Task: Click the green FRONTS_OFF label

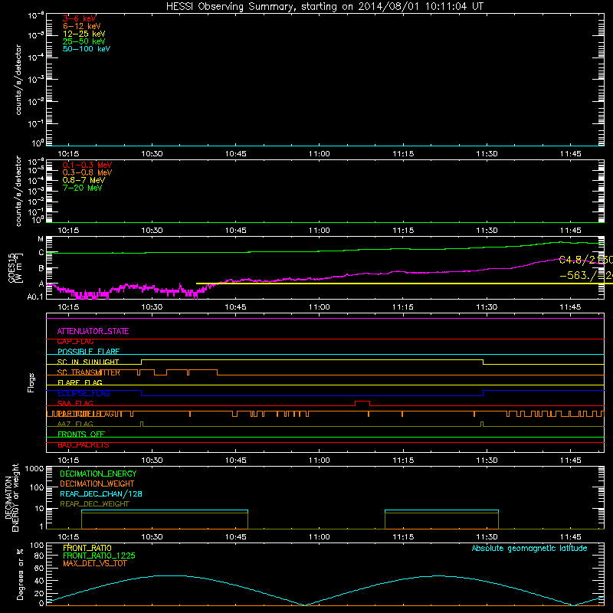Action: pyautogui.click(x=81, y=434)
